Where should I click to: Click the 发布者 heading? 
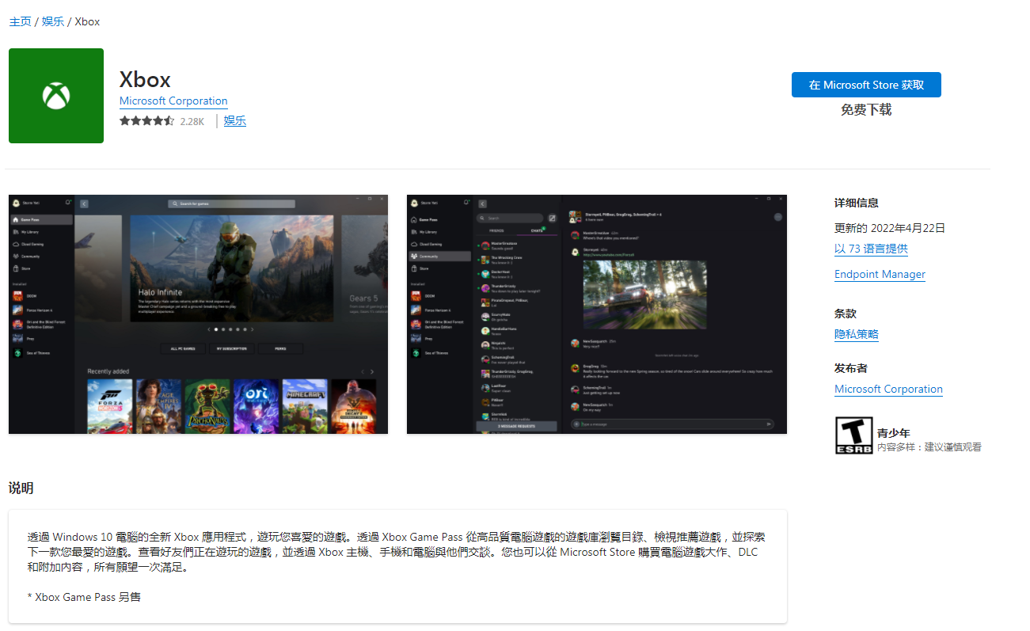[x=851, y=368]
